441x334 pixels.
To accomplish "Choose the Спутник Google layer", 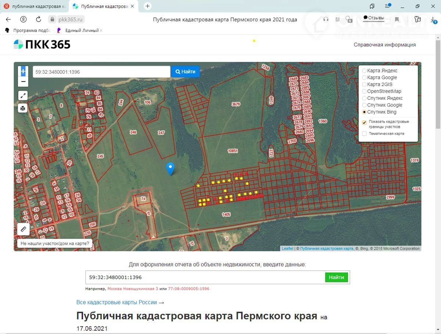I will (x=364, y=105).
